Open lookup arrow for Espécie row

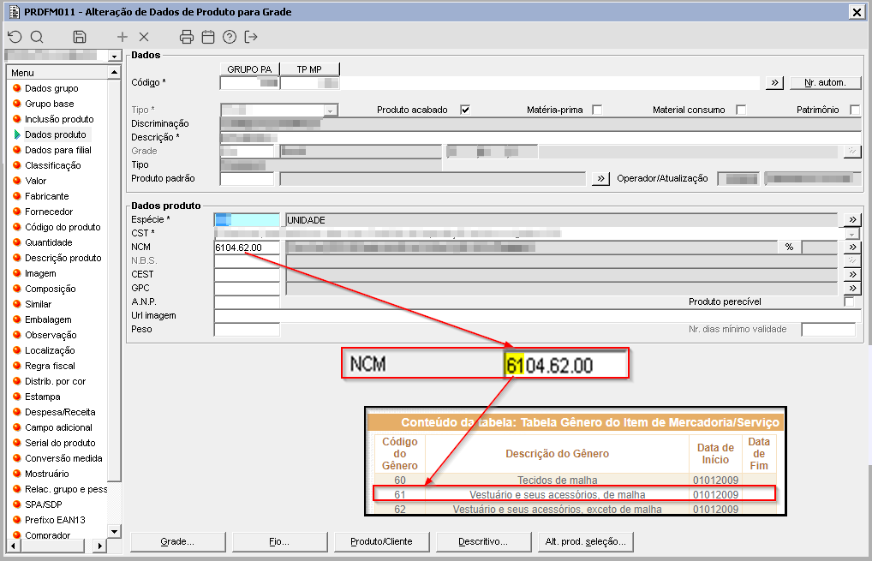[x=852, y=219]
